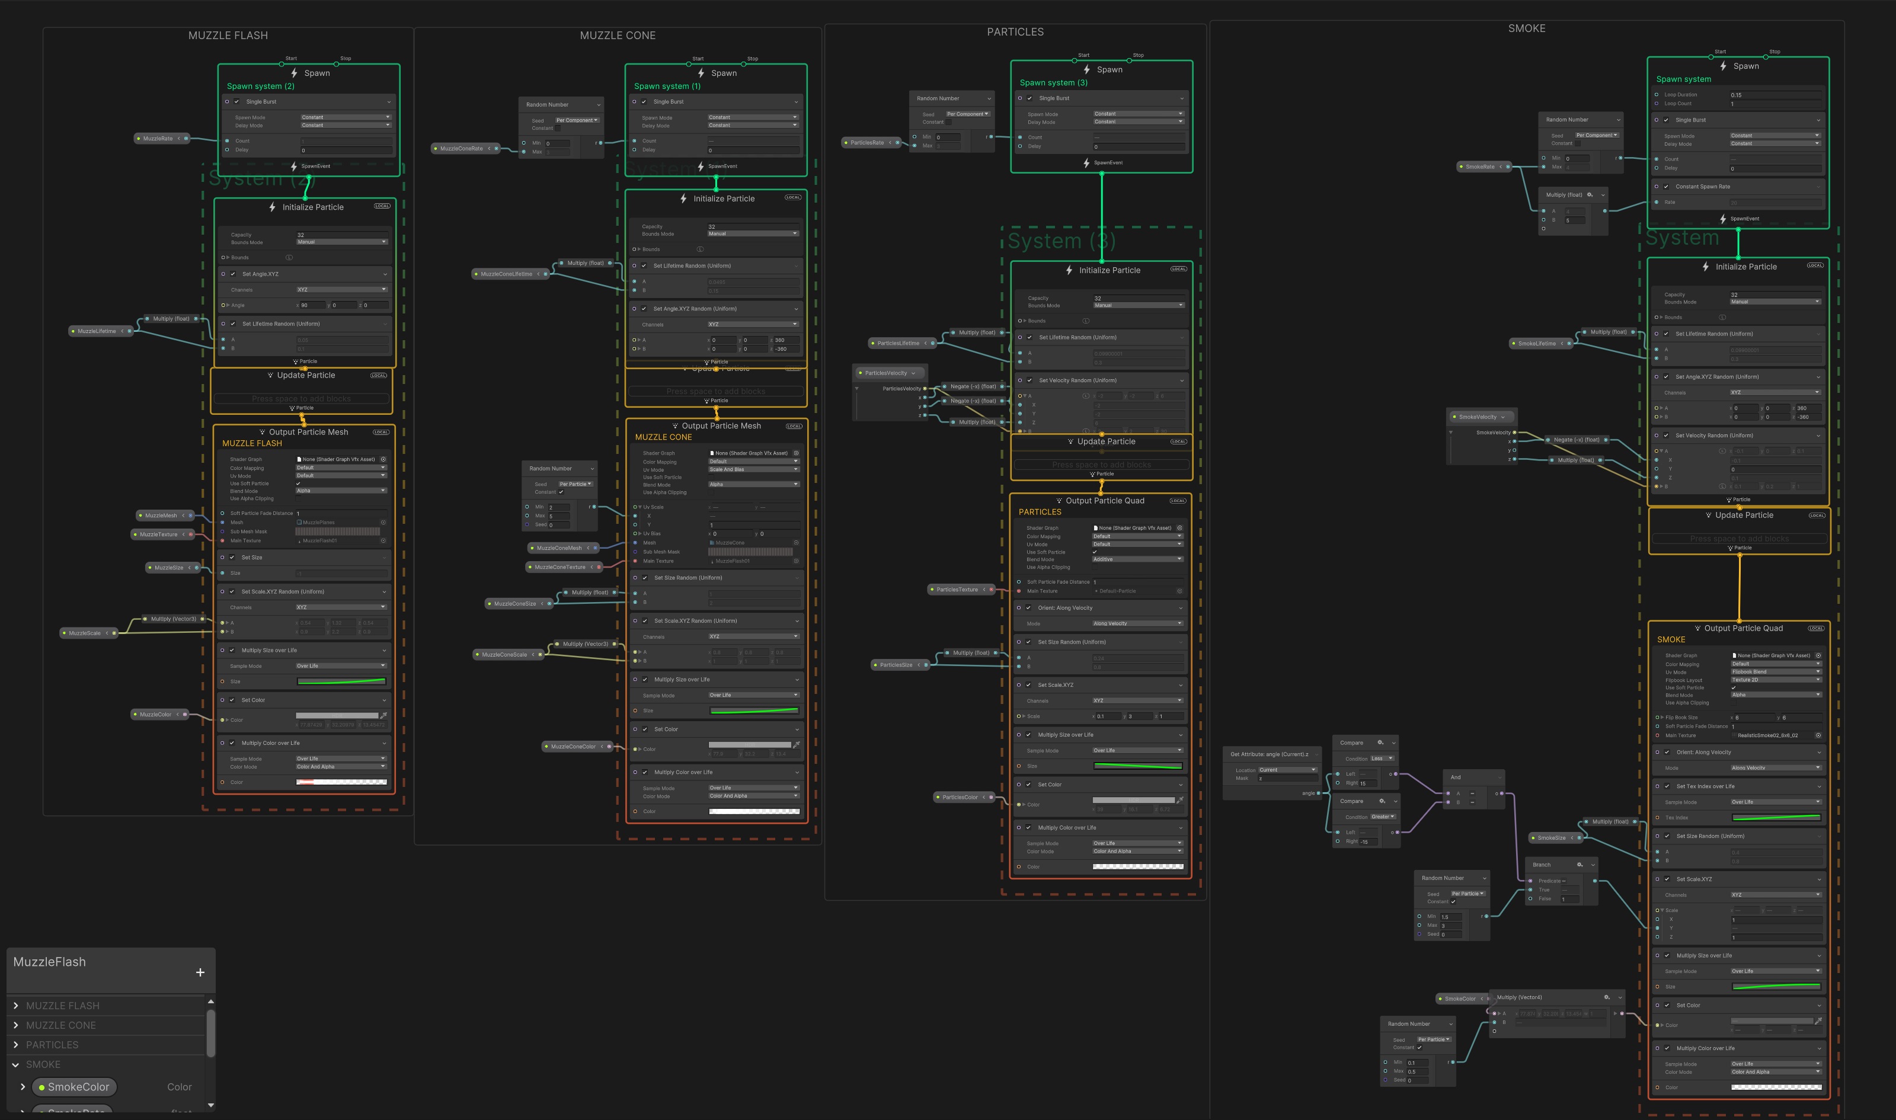
Task: Enable Use Alpha Clipping in MUZZLE FLASH output
Action: tap(299, 498)
